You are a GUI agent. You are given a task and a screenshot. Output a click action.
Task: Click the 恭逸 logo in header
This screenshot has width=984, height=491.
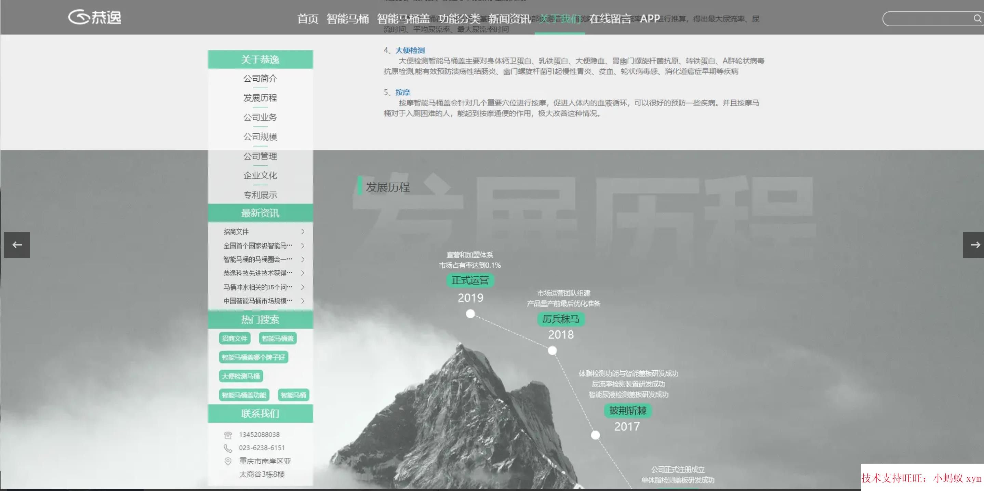point(95,17)
